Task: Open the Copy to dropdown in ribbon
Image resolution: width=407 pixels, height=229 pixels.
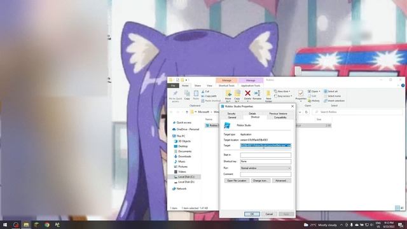Action: 237,96
